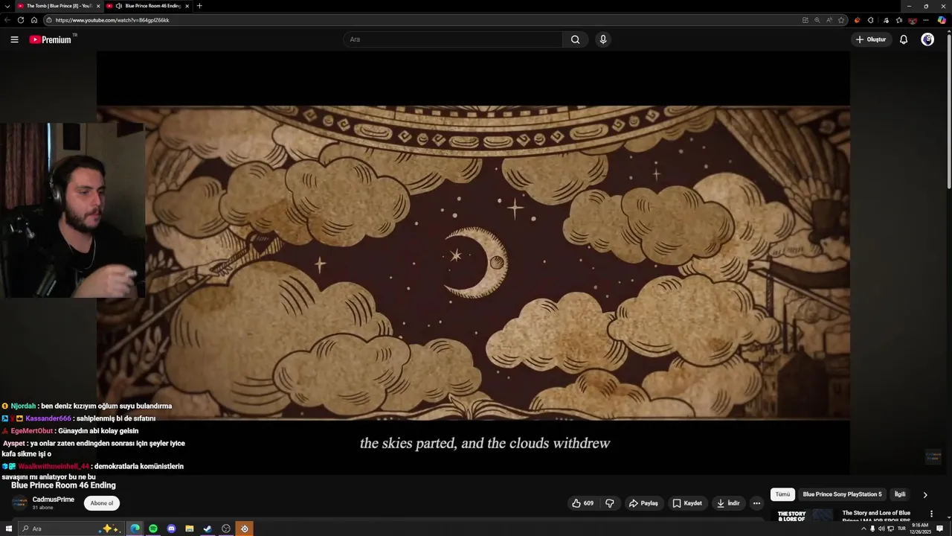Open File Explorer from the taskbar
The height and width of the screenshot is (536, 952).
[190, 529]
